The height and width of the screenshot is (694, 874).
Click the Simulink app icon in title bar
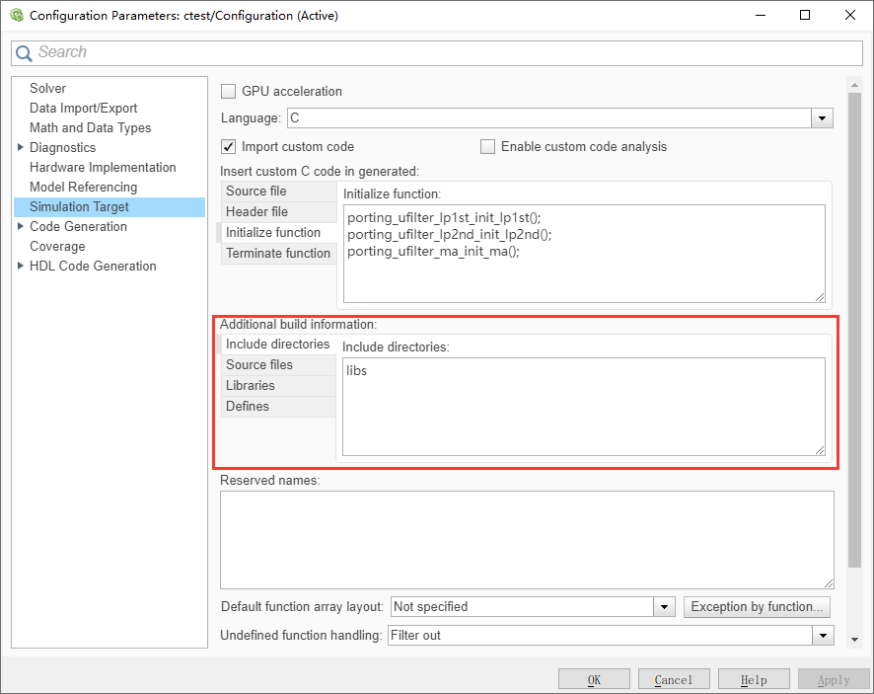coord(17,15)
